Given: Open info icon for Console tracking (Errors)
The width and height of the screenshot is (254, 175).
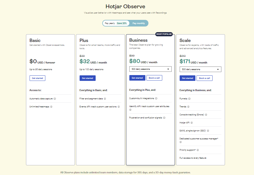Looking at the screenshot, I should [x=206, y=115].
